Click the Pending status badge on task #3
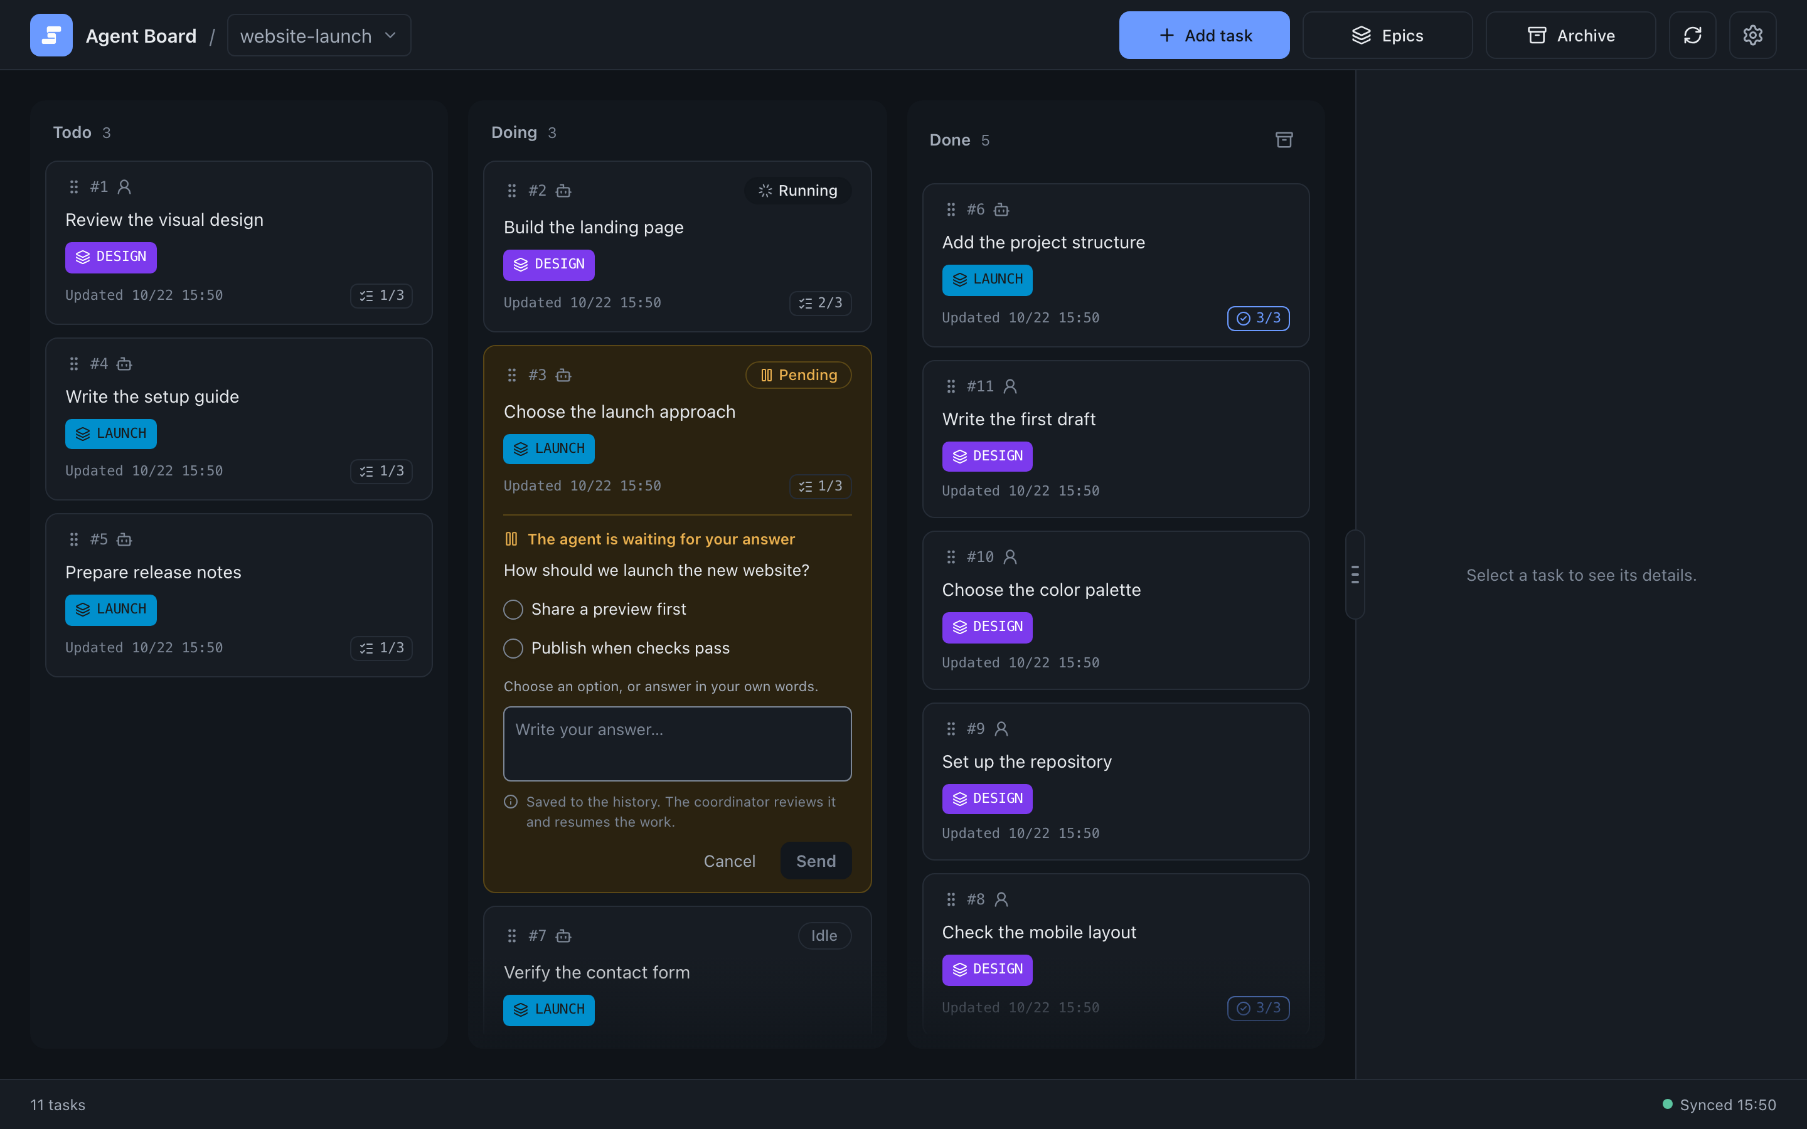The image size is (1807, 1129). [798, 375]
